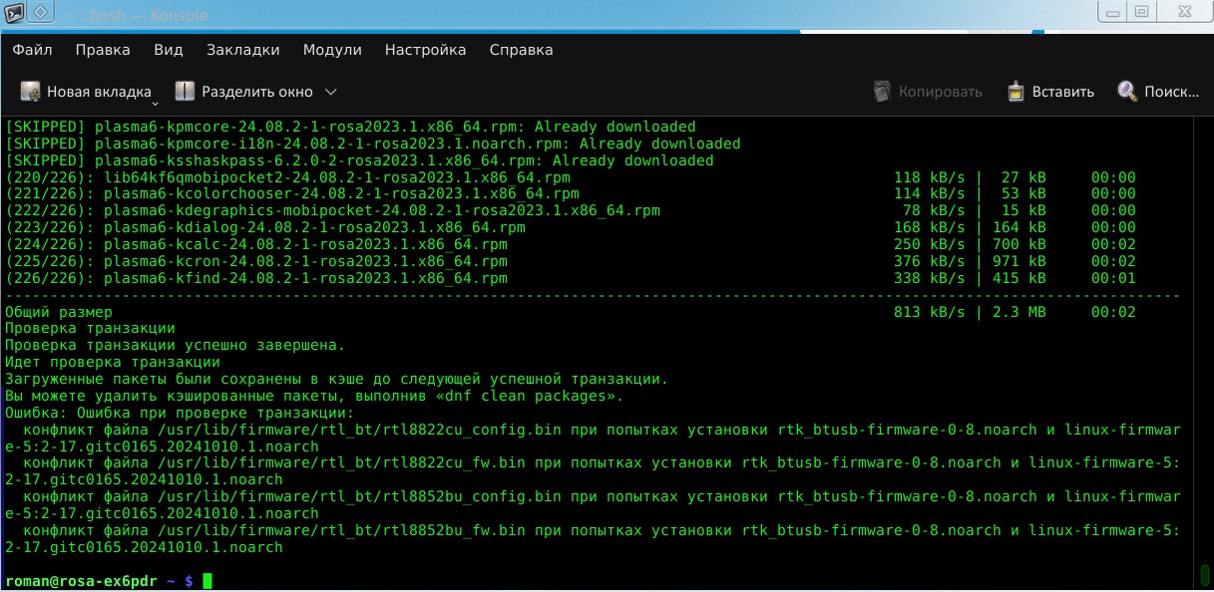Click the line plasma6-kcalc-24.08.2-1-rosa2023.1.x86_64.rpm
Screen dimensions: 1214x592
[x=570, y=244]
